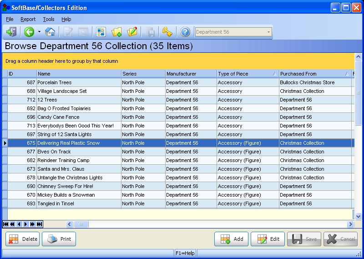This screenshot has height=259, width=364.
Task: Jump to the first record navigator button
Action: [x=6, y=224]
